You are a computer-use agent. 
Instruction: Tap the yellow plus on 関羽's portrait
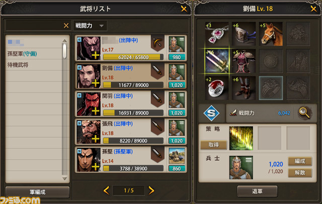[x=96, y=111]
